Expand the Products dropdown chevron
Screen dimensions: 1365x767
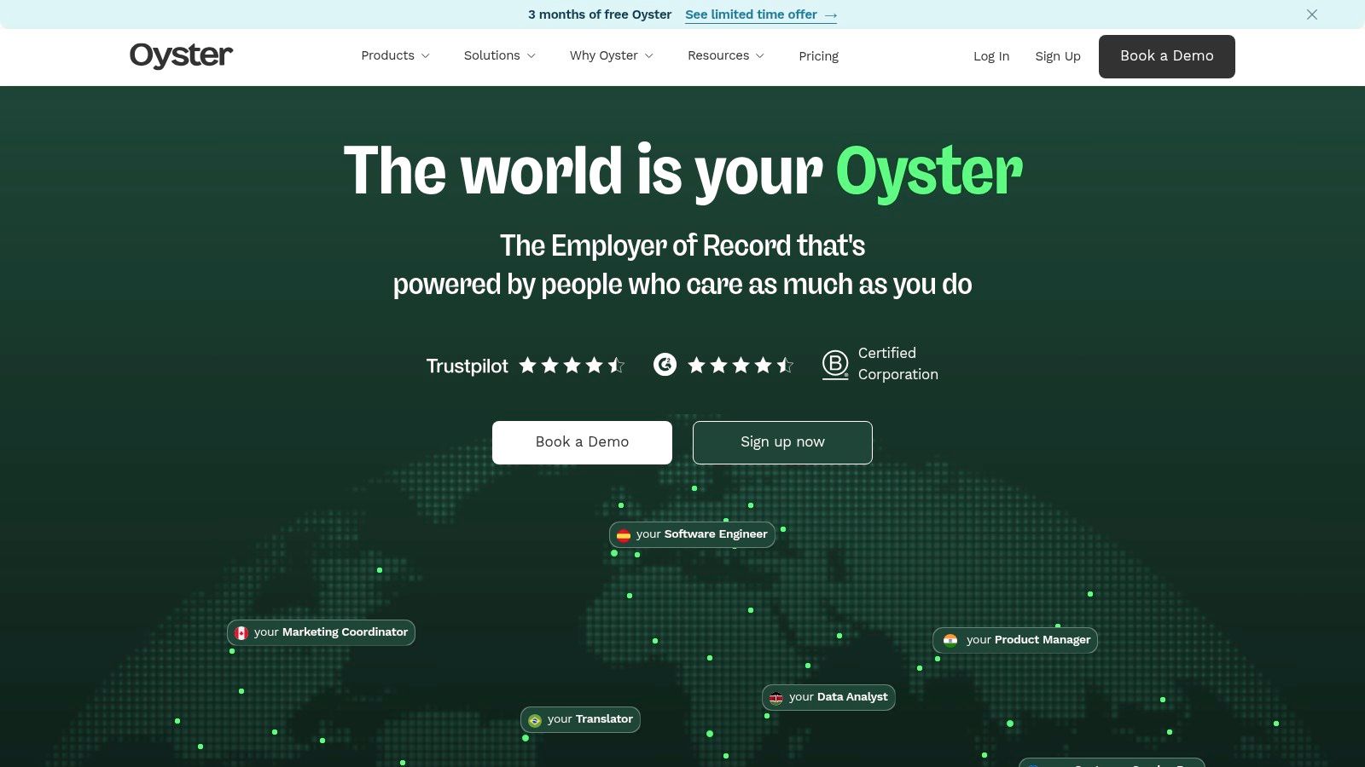[x=425, y=56]
